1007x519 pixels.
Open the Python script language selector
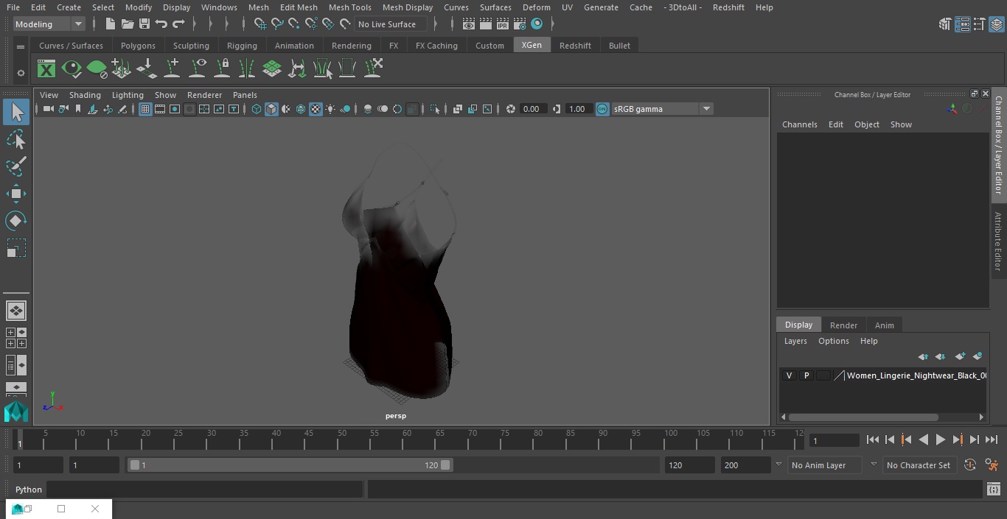[x=29, y=490]
